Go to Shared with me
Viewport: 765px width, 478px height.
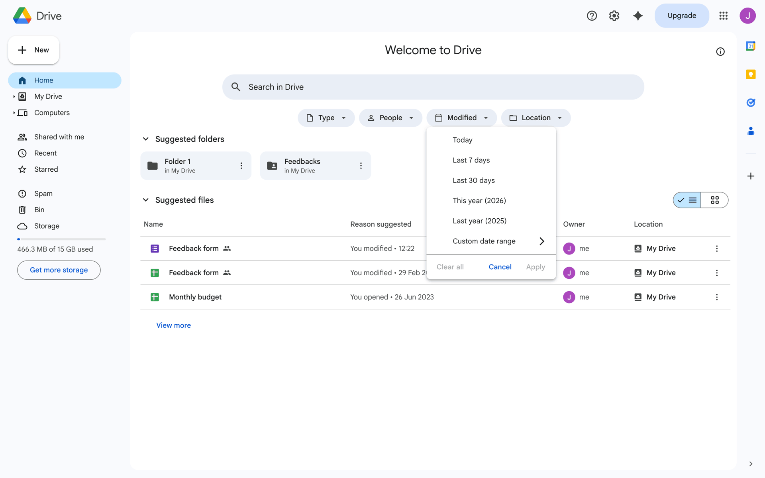click(x=65, y=137)
